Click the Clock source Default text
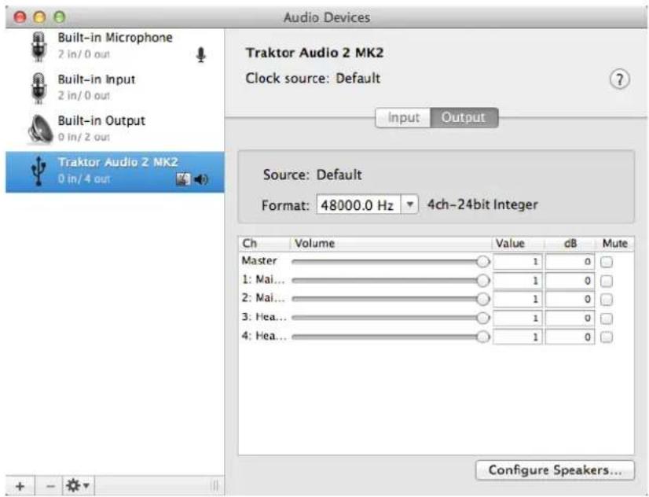This screenshot has height=497, width=649. pos(313,79)
